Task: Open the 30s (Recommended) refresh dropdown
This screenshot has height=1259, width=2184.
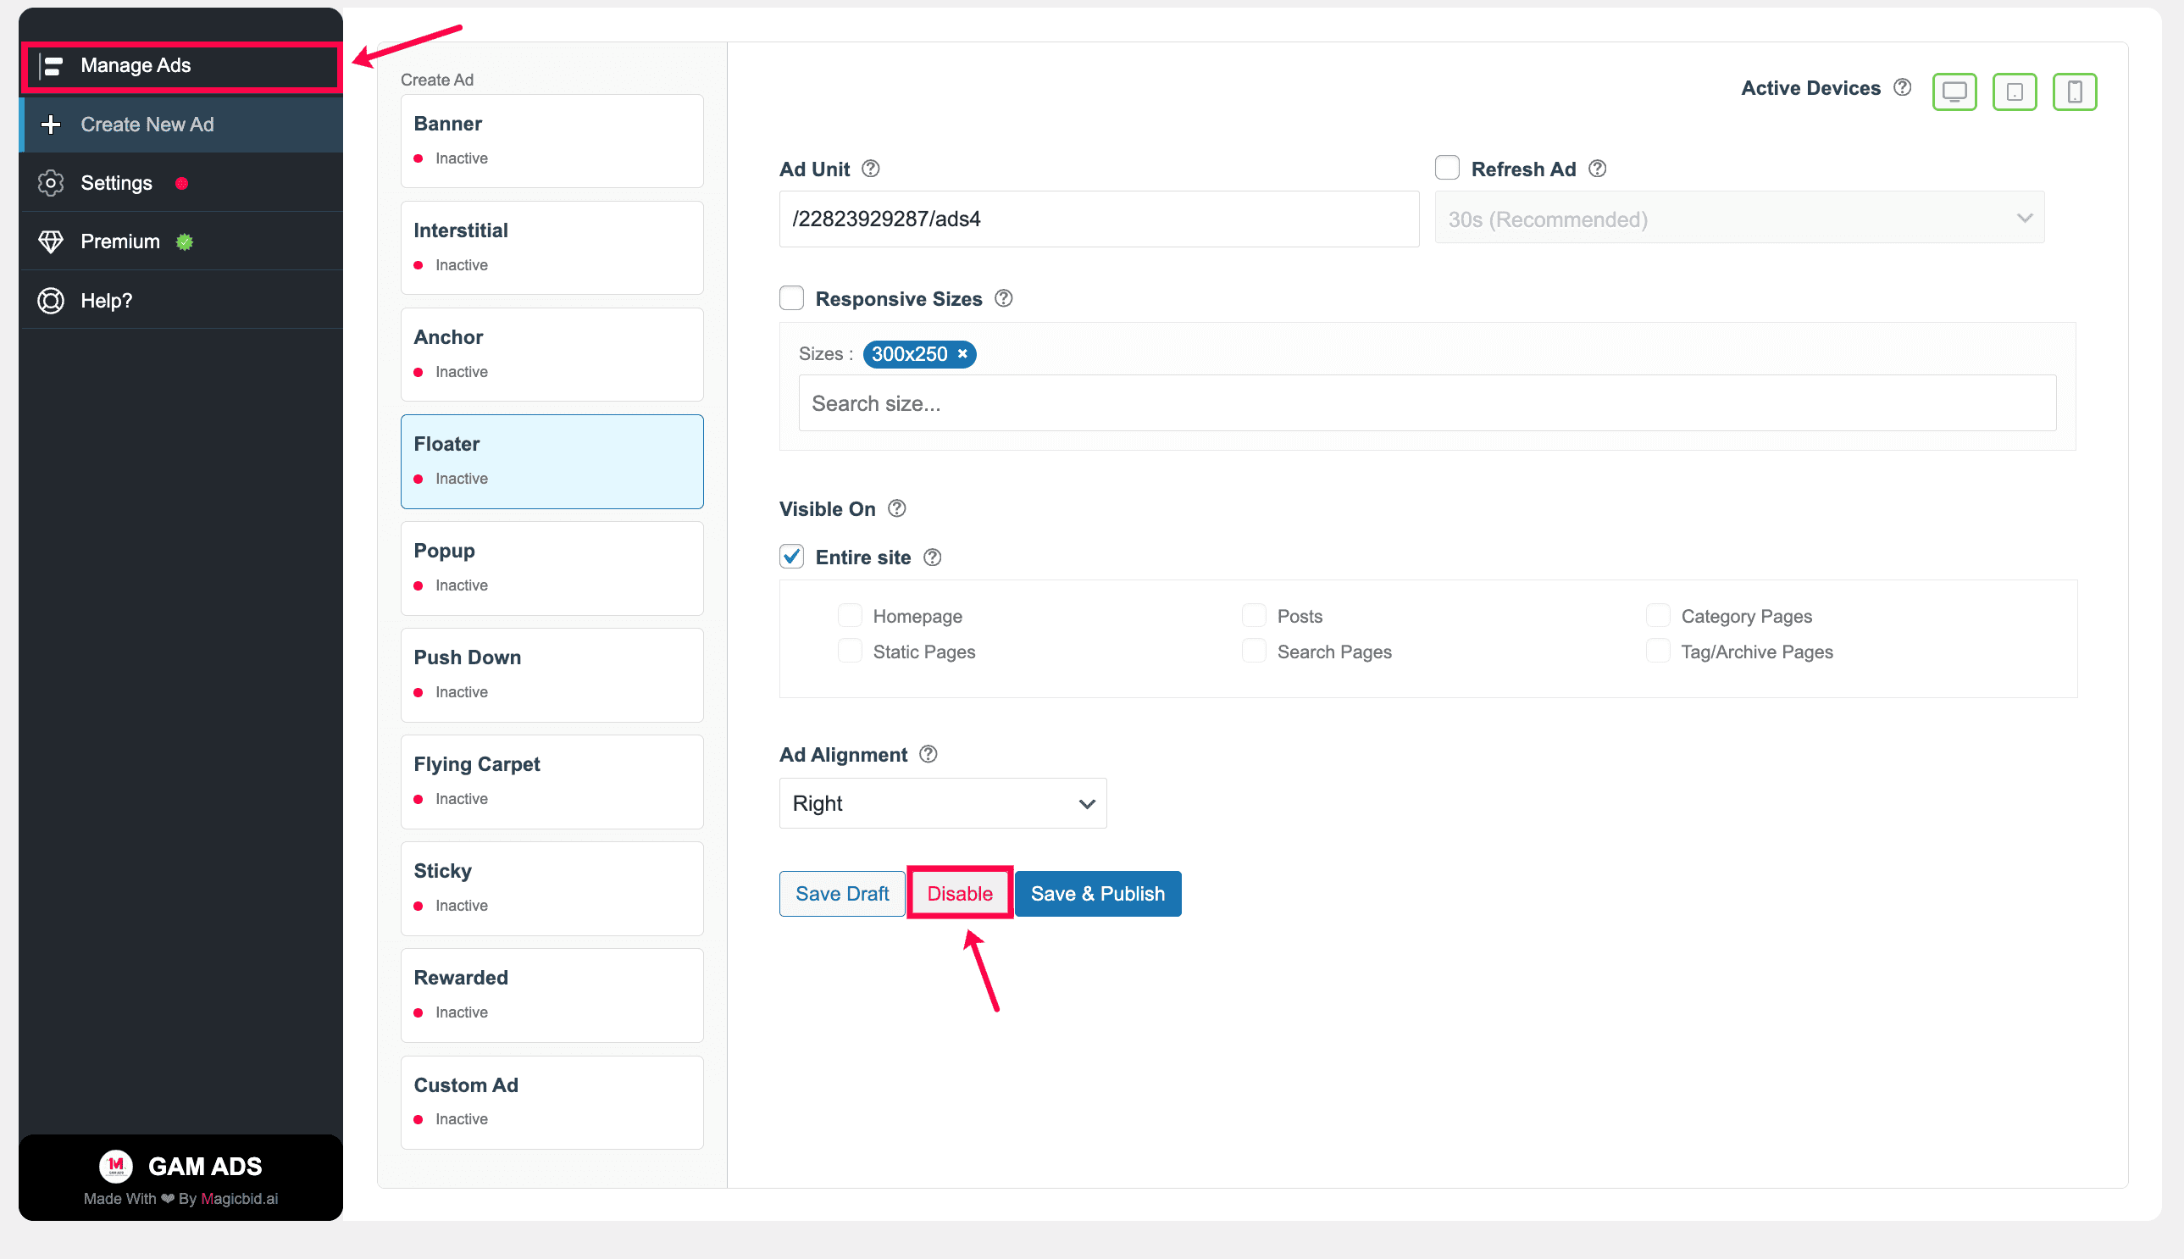Action: pyautogui.click(x=1739, y=219)
